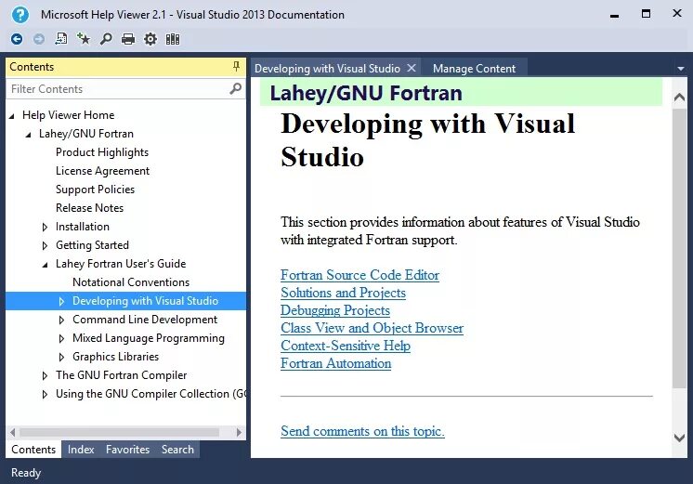The width and height of the screenshot is (693, 484).
Task: Click the Help Viewer question mark logo
Action: tap(20, 15)
